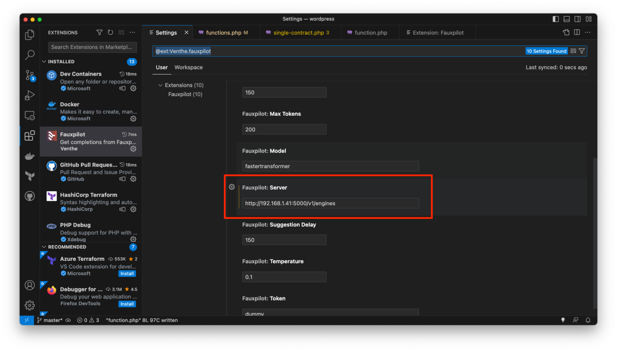This screenshot has width=617, height=351.
Task: Show the errors and warnings panel from the status bar
Action: (88, 320)
